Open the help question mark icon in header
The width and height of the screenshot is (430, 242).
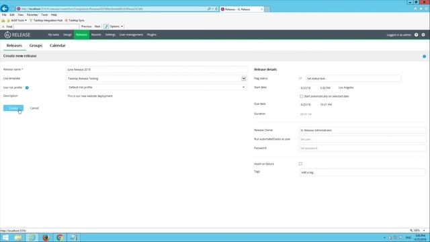[x=417, y=35]
